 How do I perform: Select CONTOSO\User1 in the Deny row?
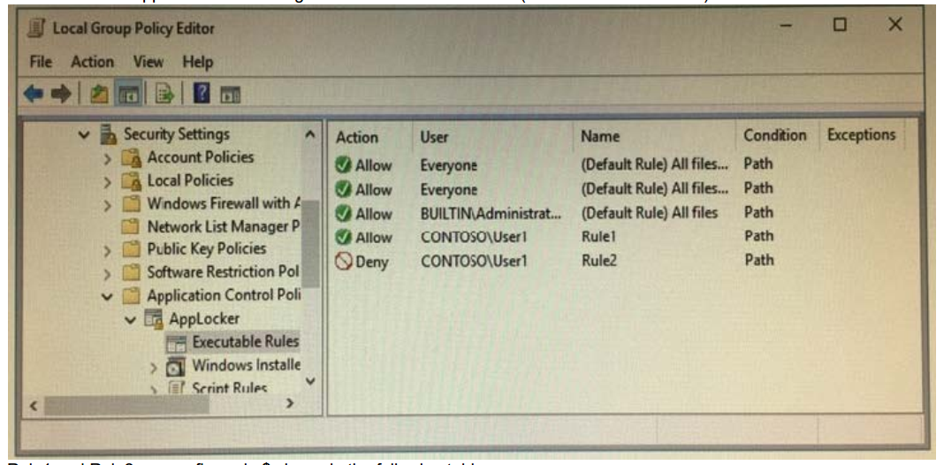pyautogui.click(x=473, y=262)
